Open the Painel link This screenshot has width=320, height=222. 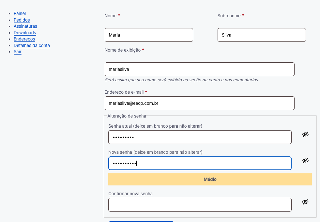tap(20, 13)
